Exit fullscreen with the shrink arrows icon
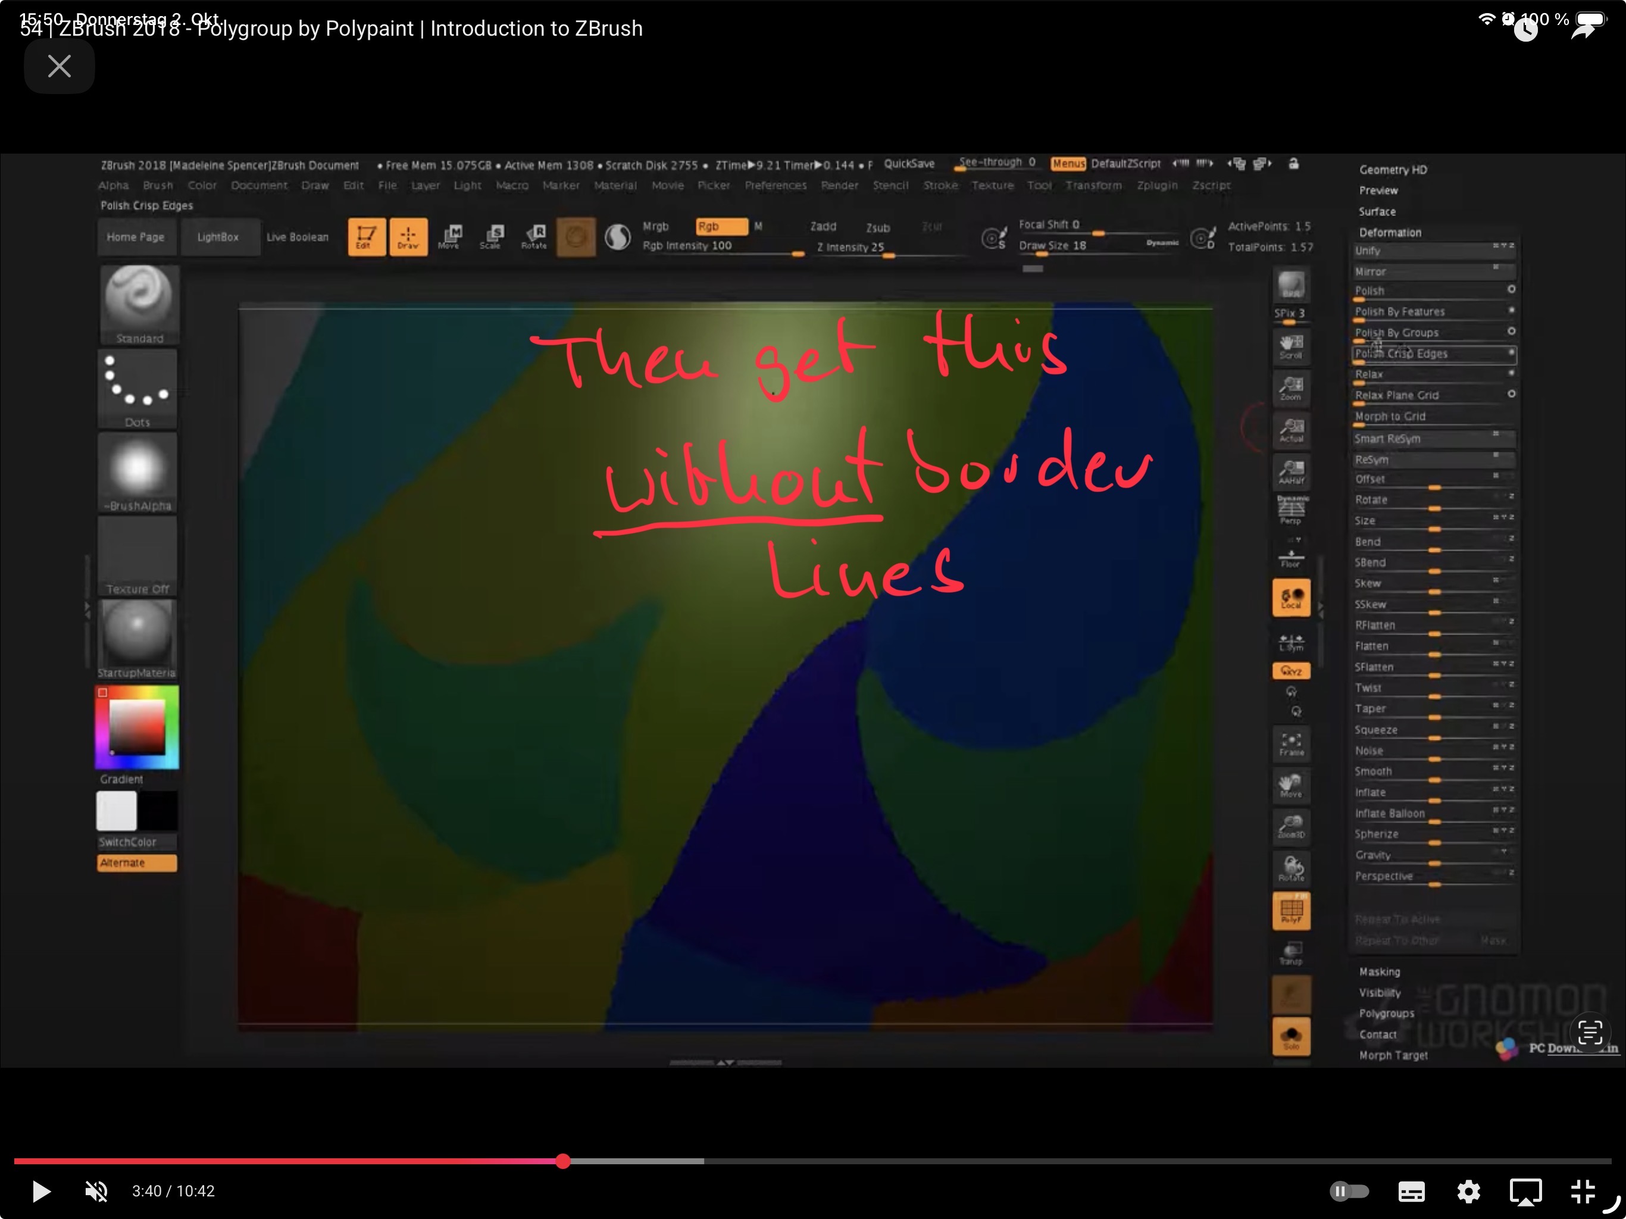Image resolution: width=1626 pixels, height=1219 pixels. pos(1583,1191)
